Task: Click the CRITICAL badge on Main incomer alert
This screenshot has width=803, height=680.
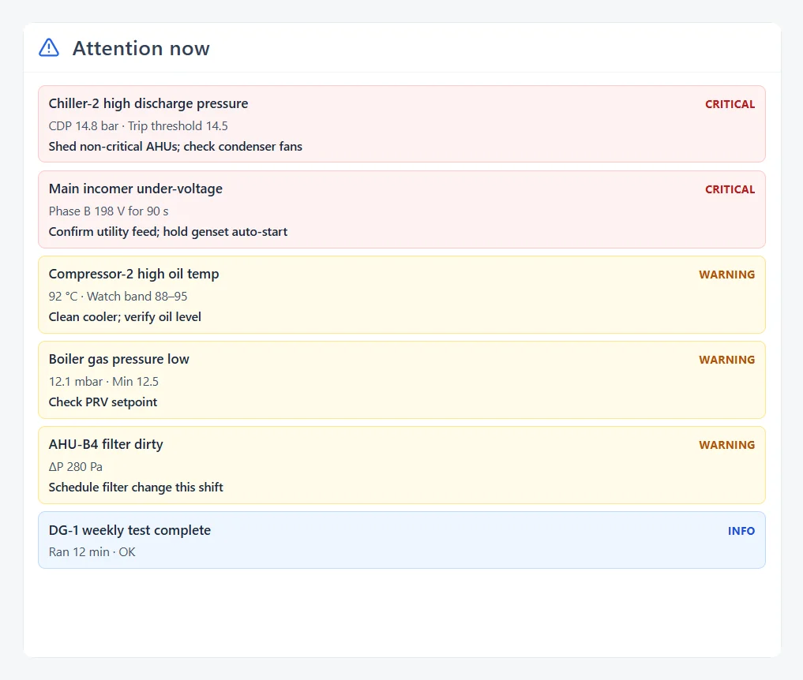Action: point(730,189)
